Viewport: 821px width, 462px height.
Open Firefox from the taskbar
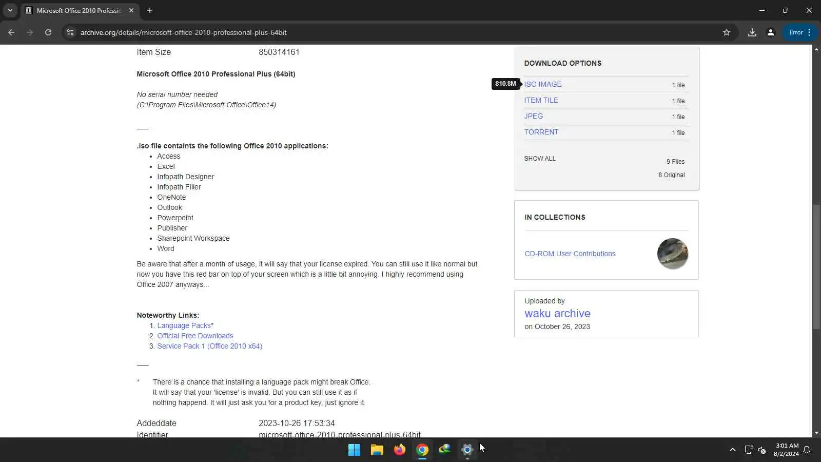[x=399, y=450]
